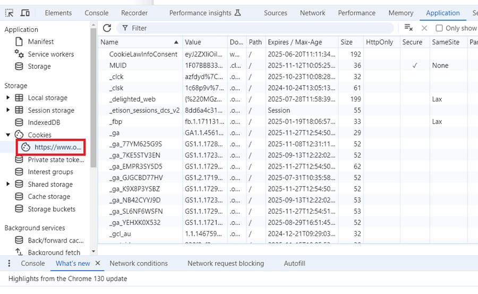The image size is (478, 294).
Task: Click the Private state tokens icon
Action: (x=19, y=159)
